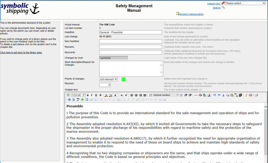This screenshot has width=268, height=163.
Task: Click the 'The ISM Code' manual name
Action: [107, 24]
